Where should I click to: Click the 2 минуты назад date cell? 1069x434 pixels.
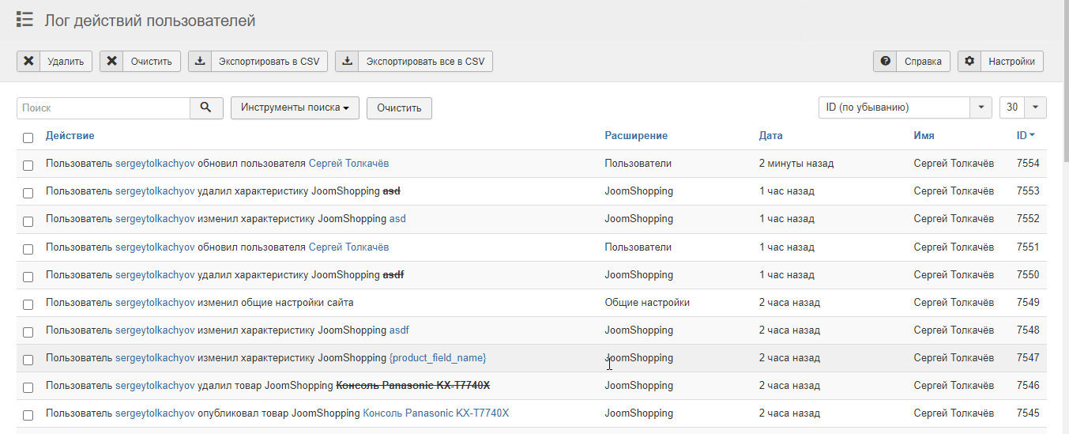click(796, 164)
